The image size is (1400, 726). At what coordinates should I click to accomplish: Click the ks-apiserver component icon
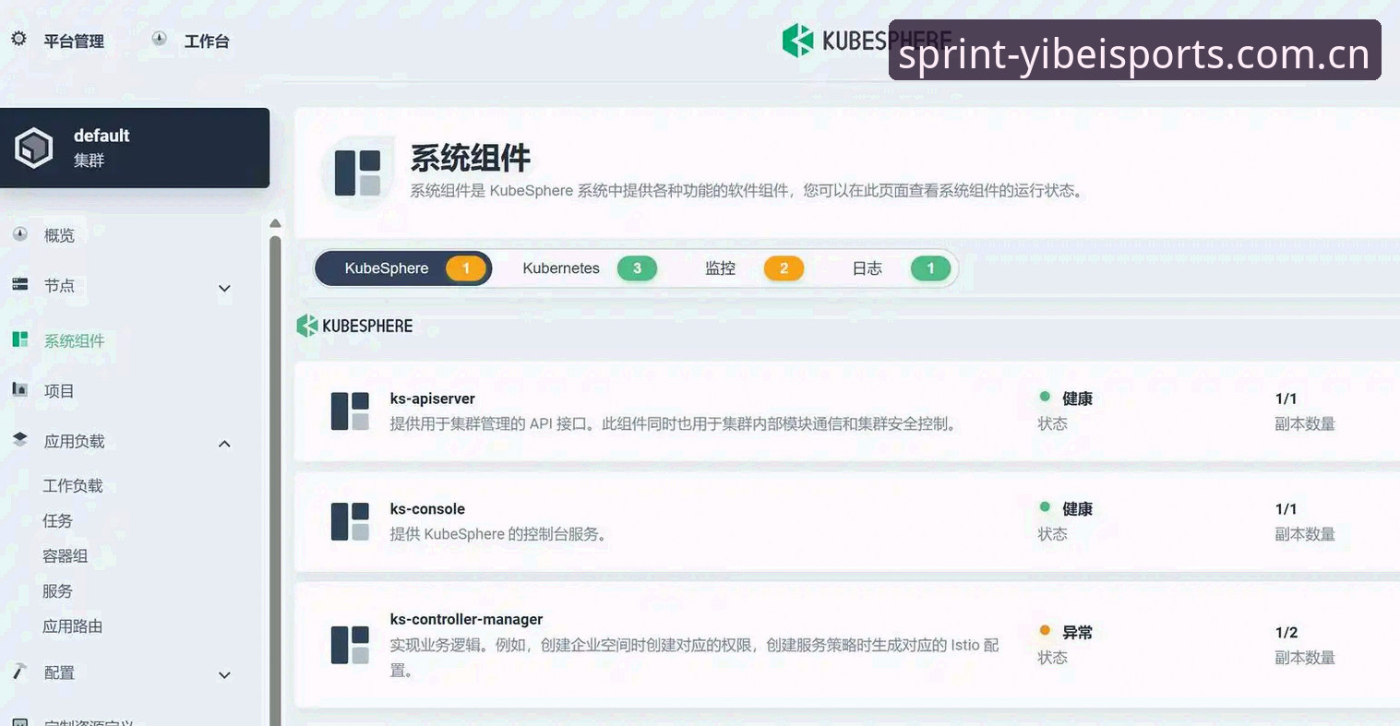click(350, 411)
